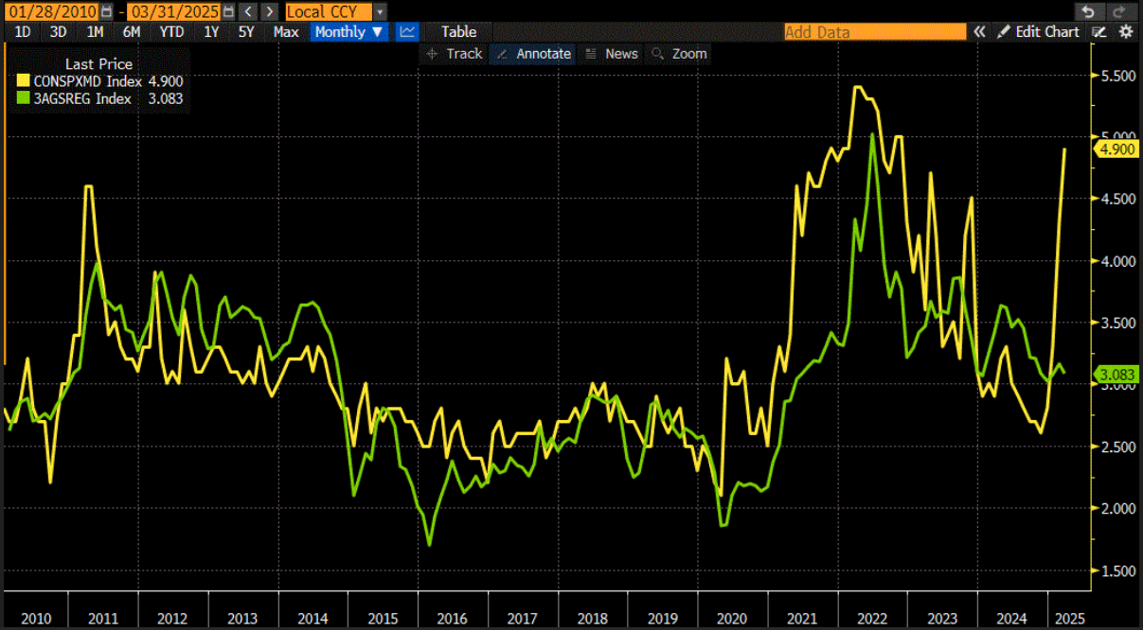The height and width of the screenshot is (630, 1143).
Task: Expand the Local CCY currency dropdown
Action: 335,11
